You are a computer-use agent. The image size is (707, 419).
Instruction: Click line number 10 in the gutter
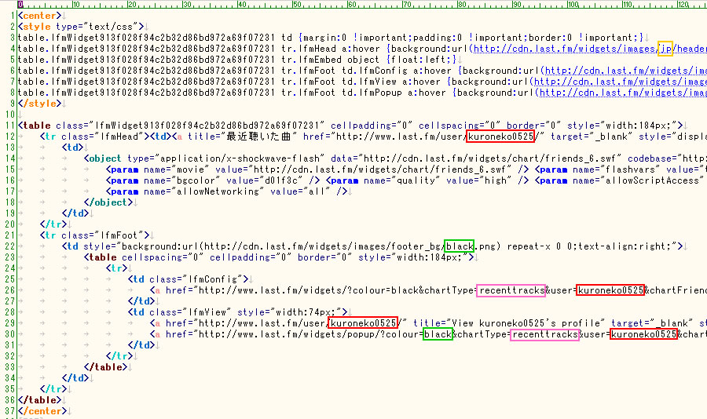[x=10, y=115]
